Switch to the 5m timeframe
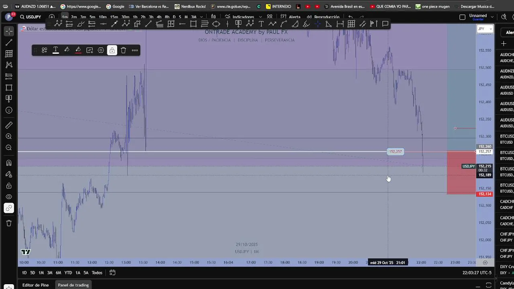514x289 pixels. pos(92,17)
